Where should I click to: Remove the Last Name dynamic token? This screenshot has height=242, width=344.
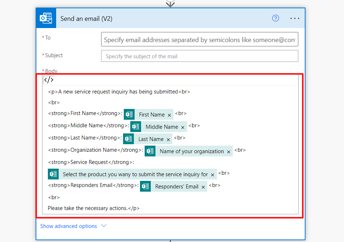click(168, 139)
